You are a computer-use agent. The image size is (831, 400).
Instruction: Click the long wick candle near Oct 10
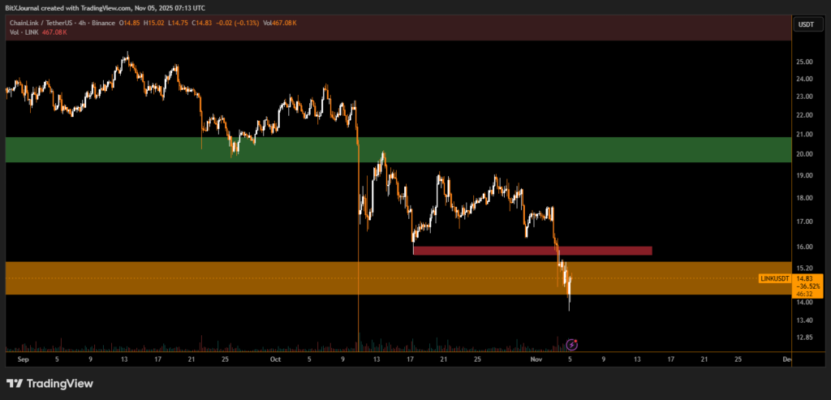click(x=358, y=243)
